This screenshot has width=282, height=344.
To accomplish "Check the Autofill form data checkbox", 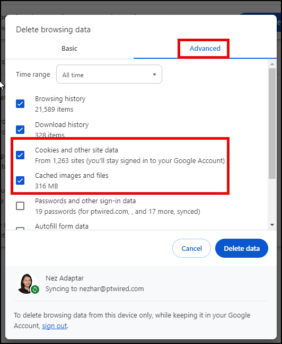I will (x=20, y=229).
